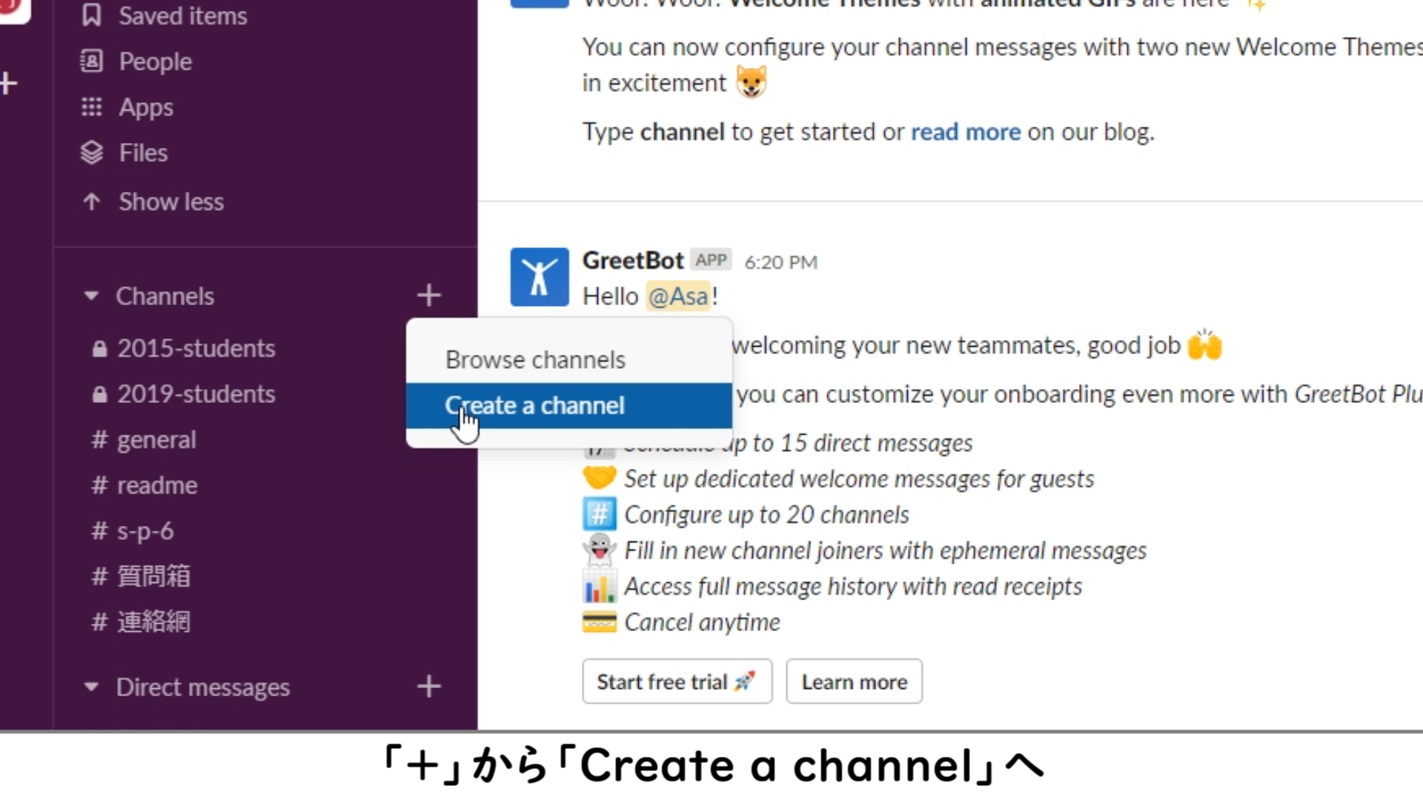
Task: Click the Apps grid icon
Action: pos(91,107)
